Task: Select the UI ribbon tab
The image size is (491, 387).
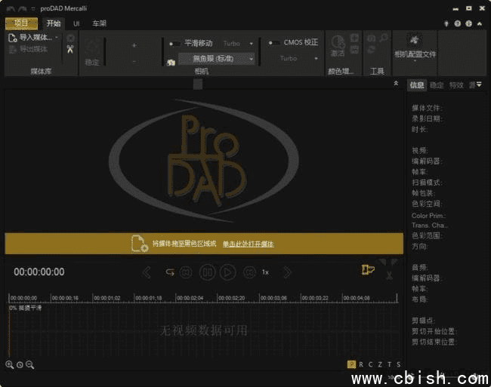Action: (x=76, y=23)
